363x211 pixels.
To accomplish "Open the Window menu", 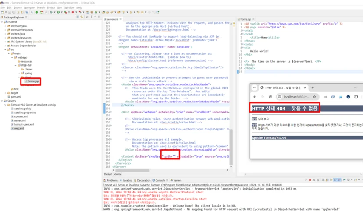I will (x=69, y=7).
